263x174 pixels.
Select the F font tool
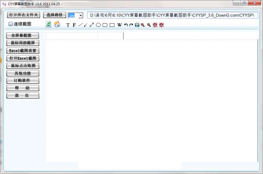(74, 25)
